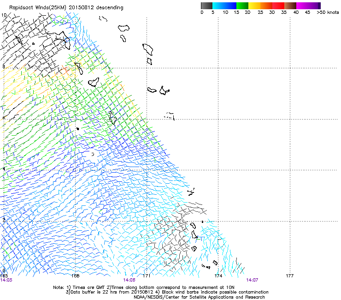Click the '177' longitude axis label
Viewport: 341px width, 300px height.
[x=290, y=276]
